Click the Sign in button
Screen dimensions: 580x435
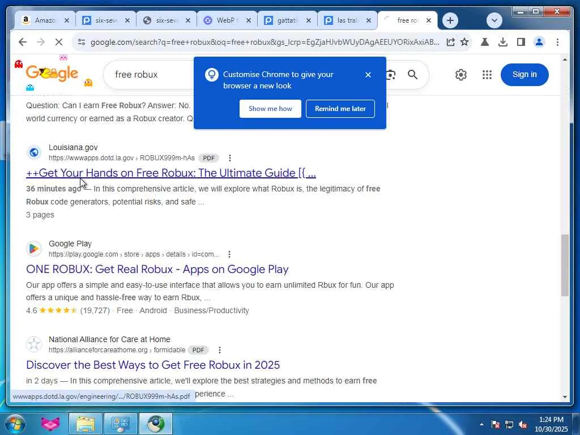(x=524, y=74)
